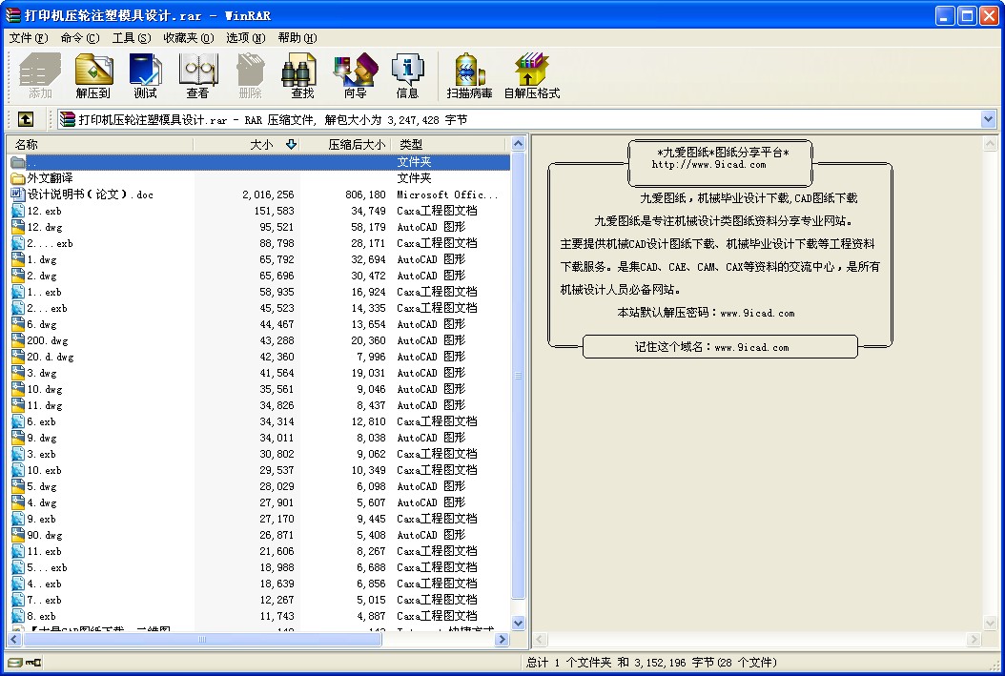Click the file icon of 12.exb
The width and height of the screenshot is (1005, 676).
(18, 211)
